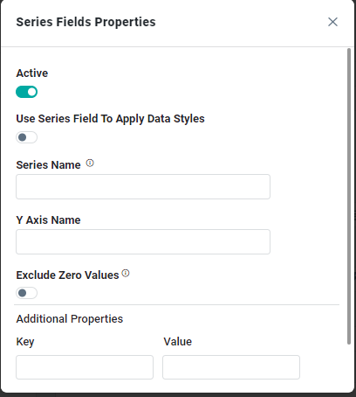Click the Use Series Field To Apply Data Styles label
Screen dimensions: 356x397
pos(111,119)
